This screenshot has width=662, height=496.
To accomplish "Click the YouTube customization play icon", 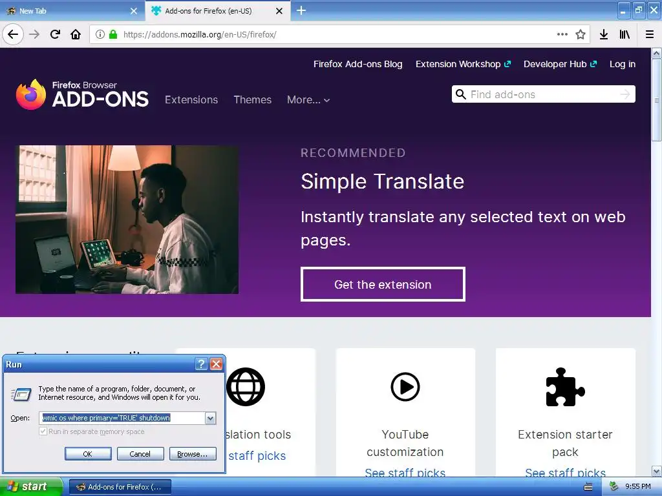I will click(405, 387).
